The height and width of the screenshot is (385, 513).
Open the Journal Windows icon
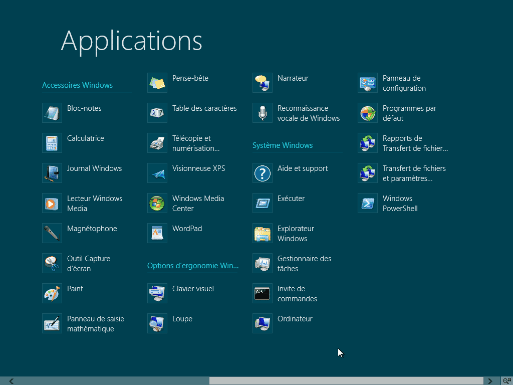[52, 173]
